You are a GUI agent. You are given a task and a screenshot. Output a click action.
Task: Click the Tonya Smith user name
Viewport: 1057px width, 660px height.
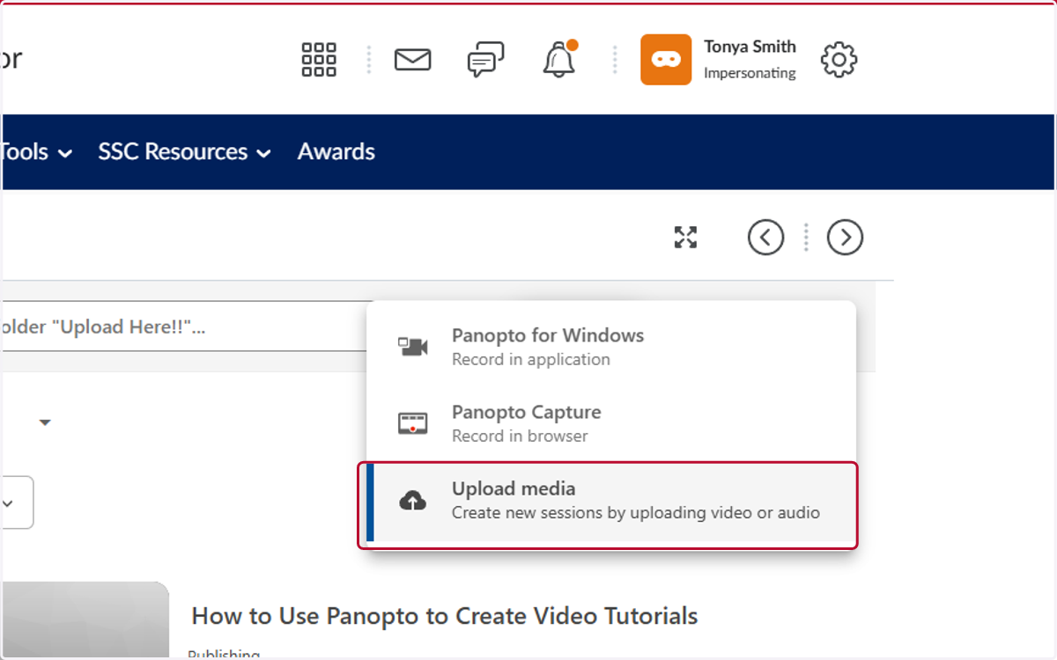(x=750, y=47)
